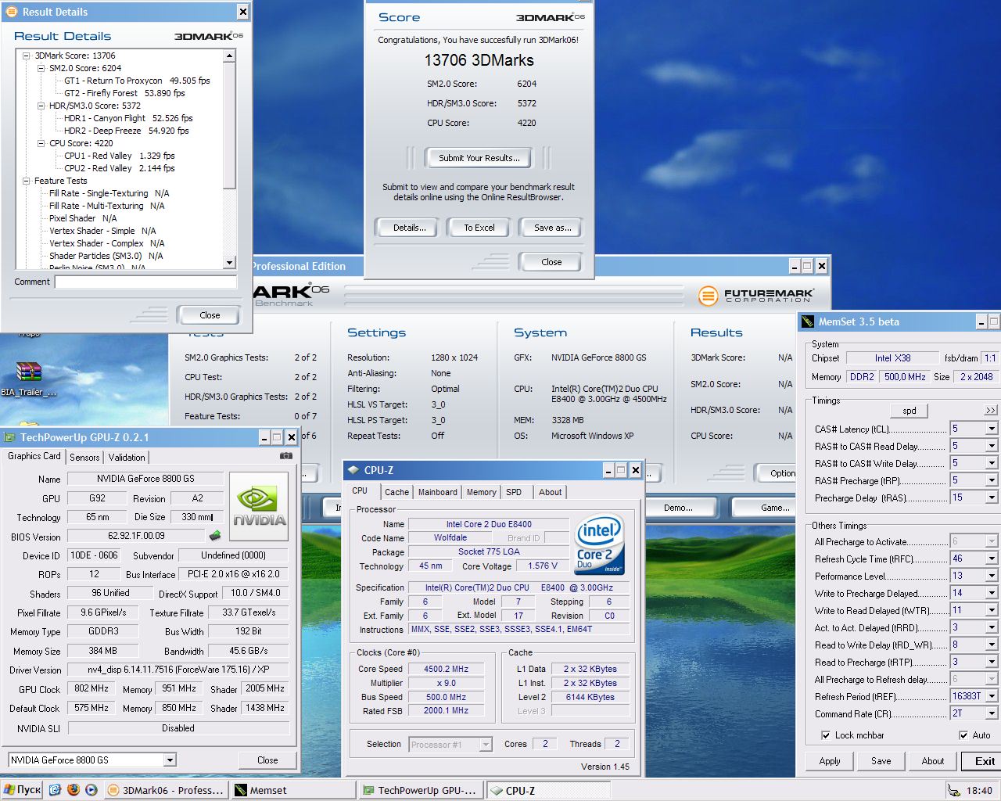The image size is (1001, 801).
Task: Click the NVIDIA logo in GPU-Z
Action: click(x=259, y=506)
